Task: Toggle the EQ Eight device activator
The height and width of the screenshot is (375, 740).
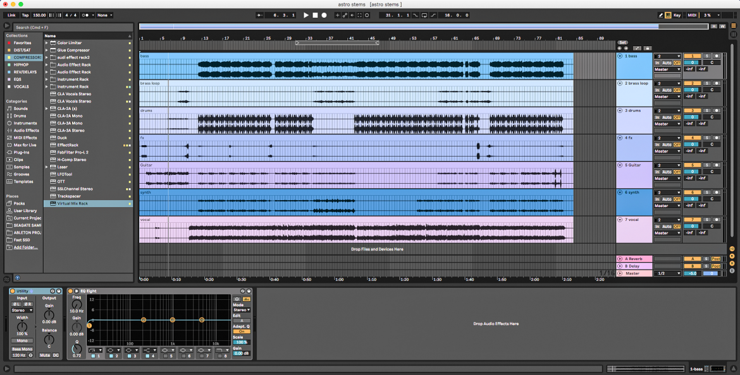Action: point(70,291)
